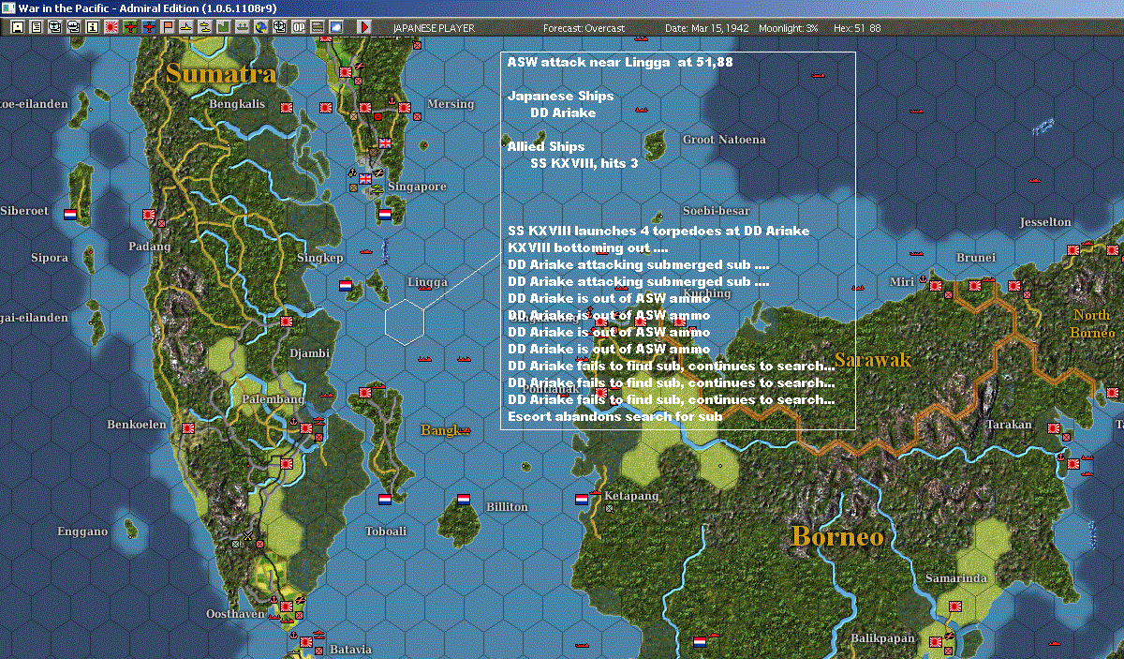Click the Batavia city label
This screenshot has height=659, width=1124.
[351, 649]
